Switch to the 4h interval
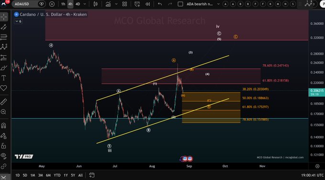 click(70, 4)
